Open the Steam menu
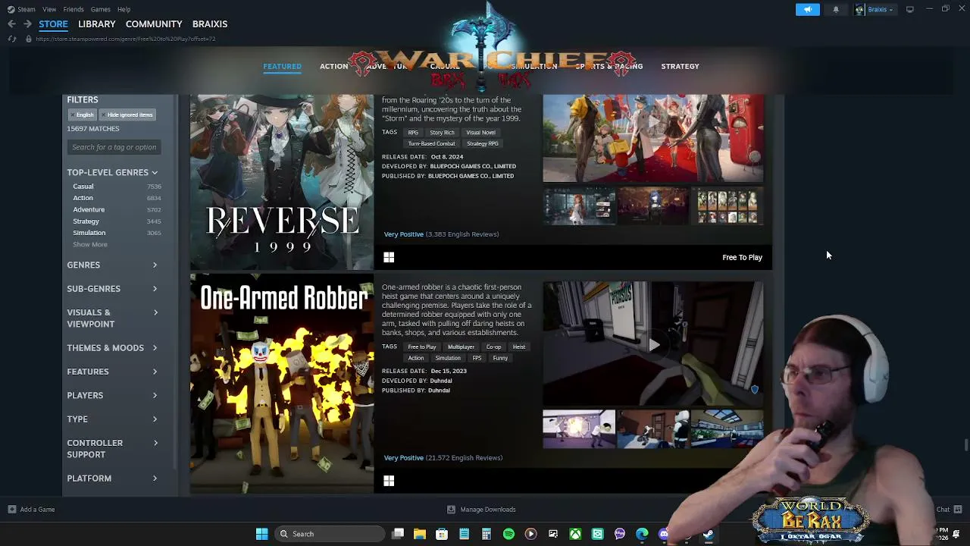 [x=21, y=9]
